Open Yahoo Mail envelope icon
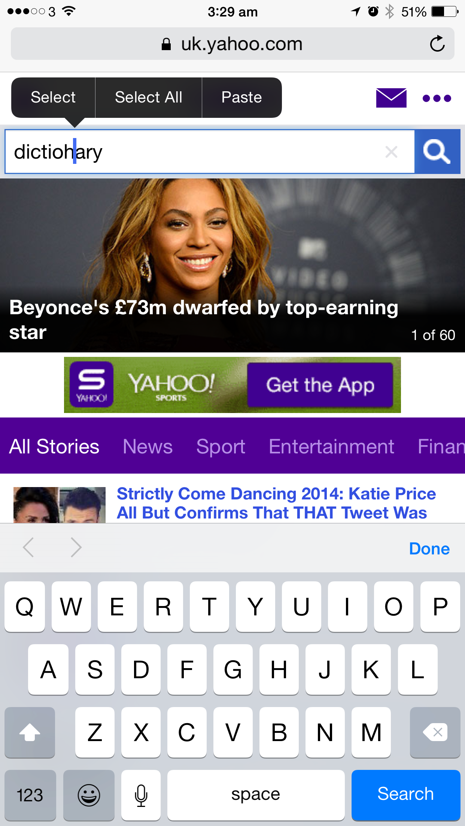This screenshot has height=826, width=465. tap(391, 98)
